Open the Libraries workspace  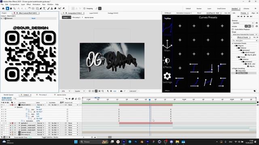[246, 8]
